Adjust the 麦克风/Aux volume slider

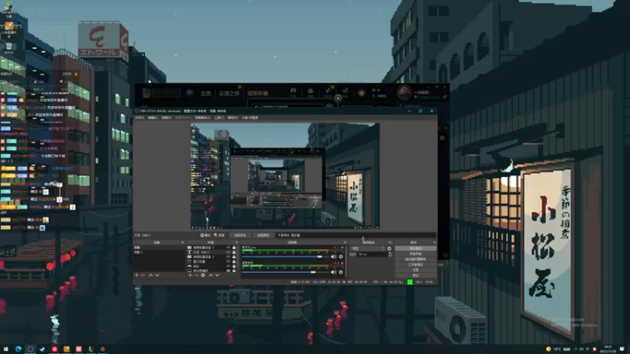tap(285, 256)
